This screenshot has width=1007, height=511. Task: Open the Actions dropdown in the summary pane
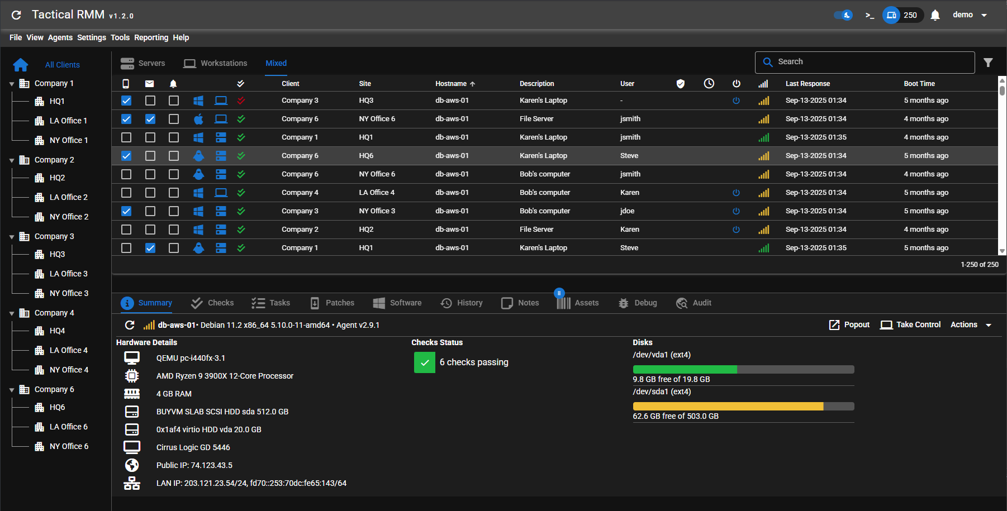point(970,324)
